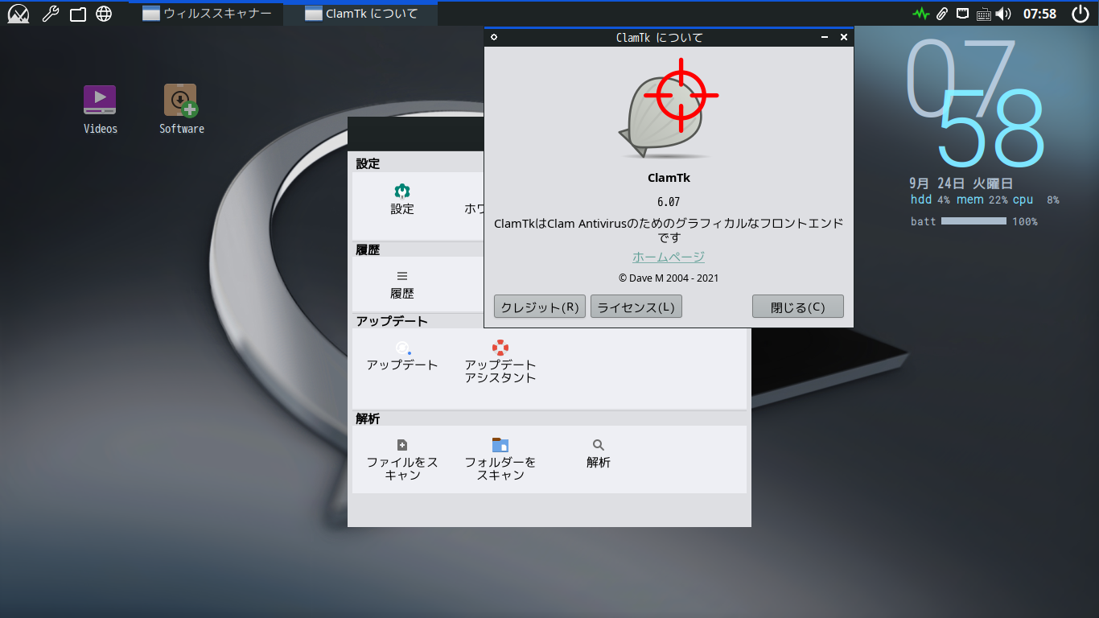Open the web browser globe icon in panel
The height and width of the screenshot is (618, 1099).
(x=104, y=13)
